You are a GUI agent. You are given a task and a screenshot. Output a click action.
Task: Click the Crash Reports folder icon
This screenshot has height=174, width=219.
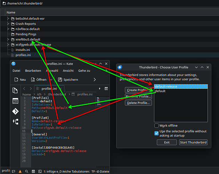(13, 24)
